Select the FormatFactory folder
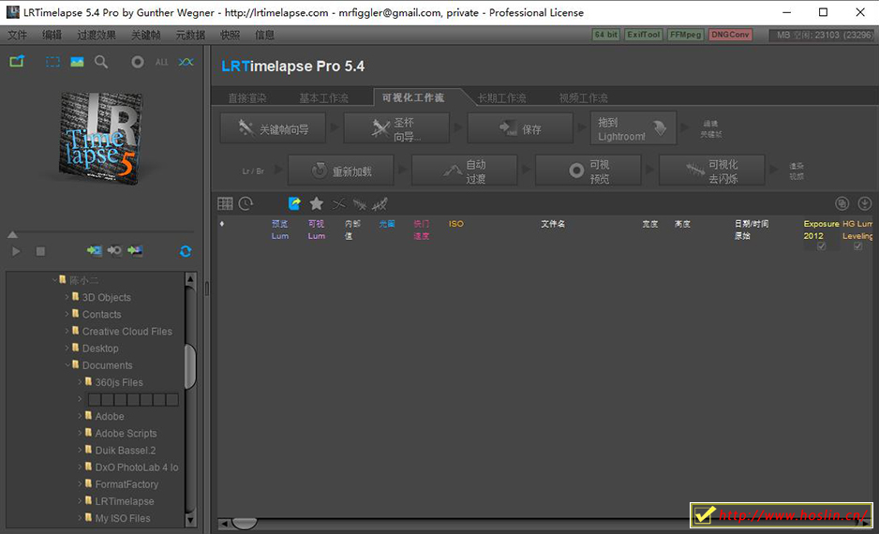The image size is (879, 534). coord(127,484)
